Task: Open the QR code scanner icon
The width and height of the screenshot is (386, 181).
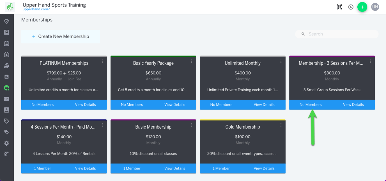Action: click(x=339, y=7)
